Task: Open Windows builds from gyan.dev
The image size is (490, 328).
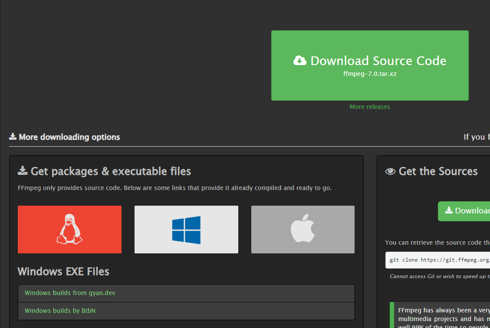Action: 186,293
